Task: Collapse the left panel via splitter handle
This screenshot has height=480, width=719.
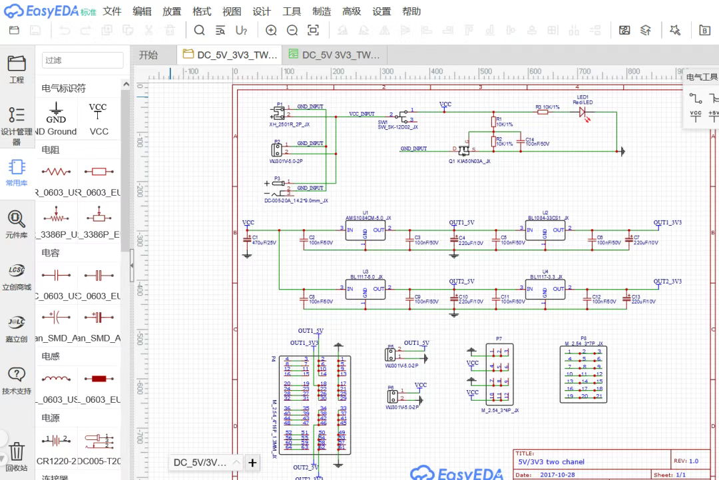Action: (x=131, y=266)
